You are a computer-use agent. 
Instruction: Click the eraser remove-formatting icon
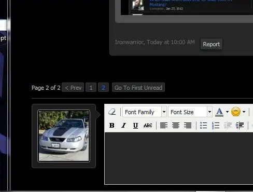tap(112, 112)
